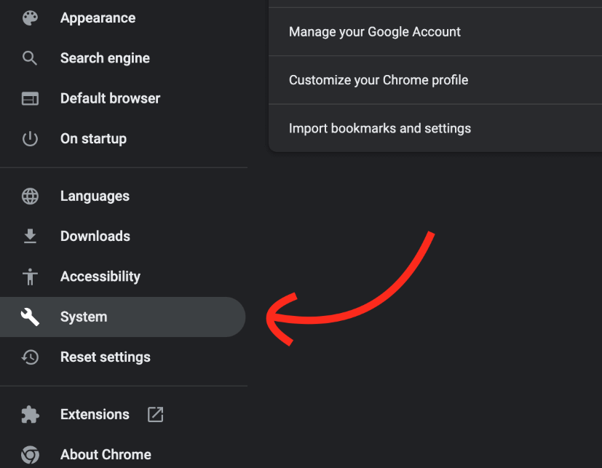Click the Languages globe icon
602x468 pixels.
30,196
